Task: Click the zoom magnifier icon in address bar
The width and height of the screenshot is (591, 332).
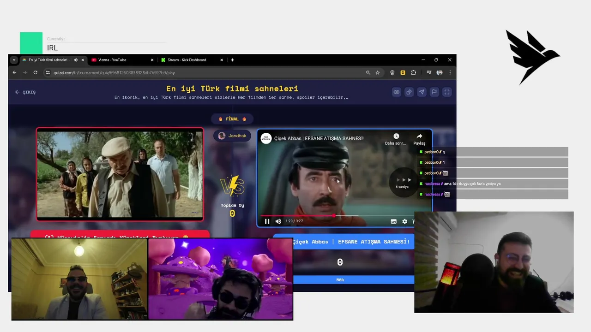Action: pos(368,72)
